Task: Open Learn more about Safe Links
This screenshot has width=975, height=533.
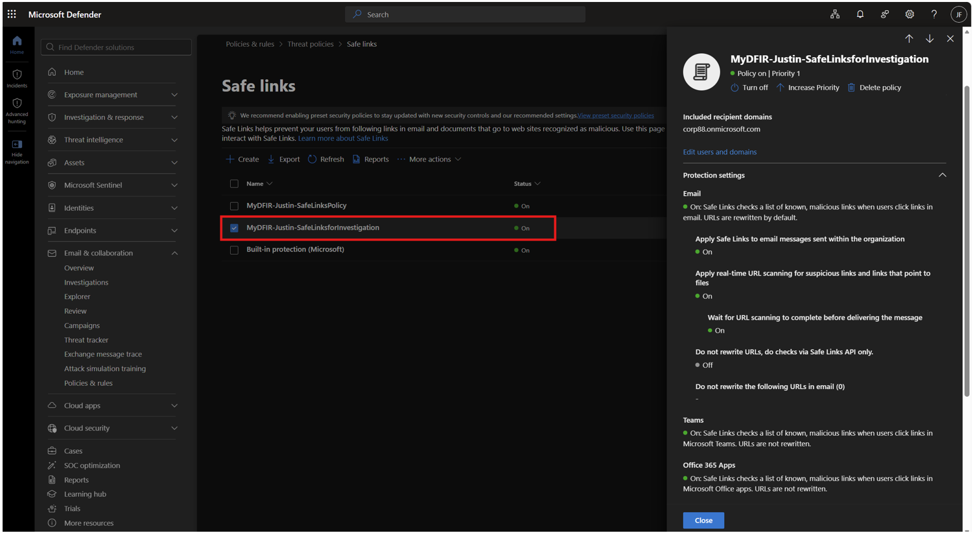Action: 343,138
